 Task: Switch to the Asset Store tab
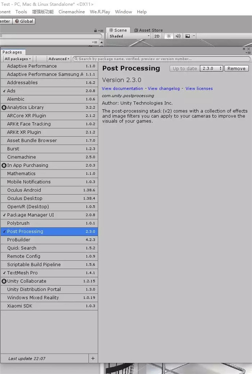coord(148,30)
